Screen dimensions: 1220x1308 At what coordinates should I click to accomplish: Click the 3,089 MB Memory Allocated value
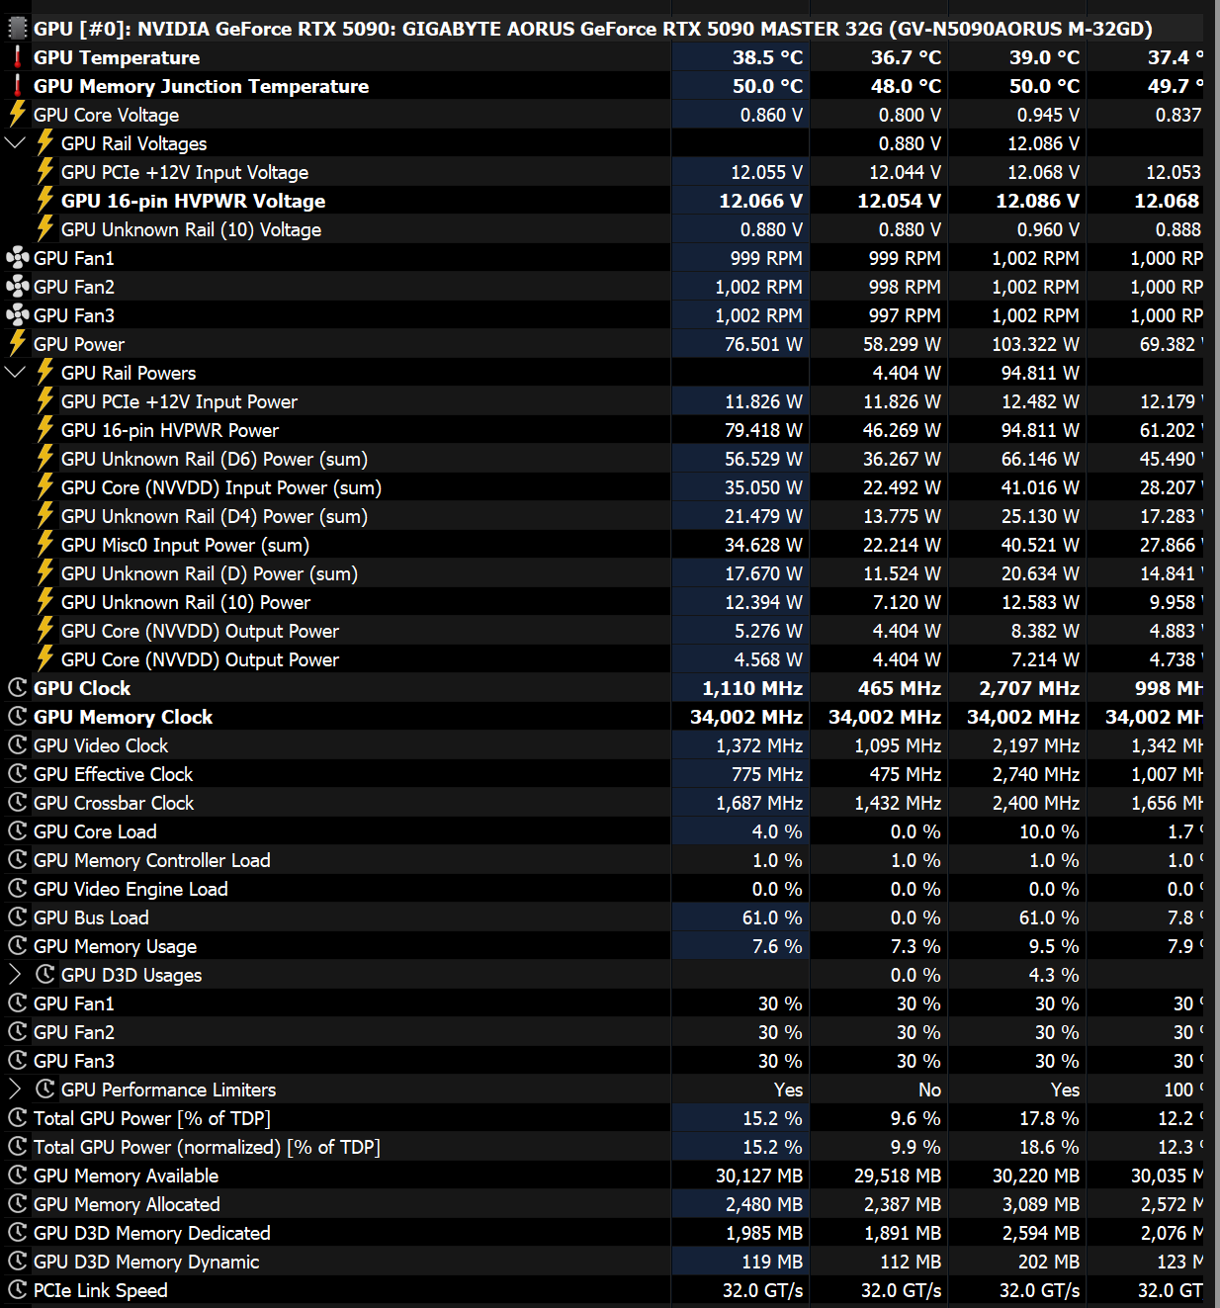coord(1041,1204)
